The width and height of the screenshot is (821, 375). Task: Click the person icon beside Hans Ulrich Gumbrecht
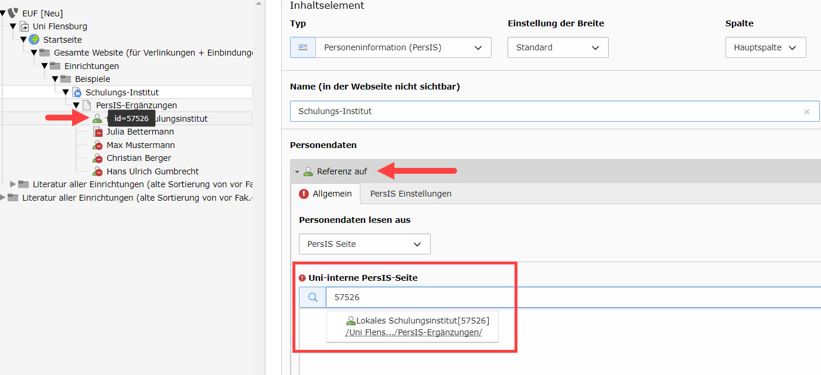coord(98,171)
